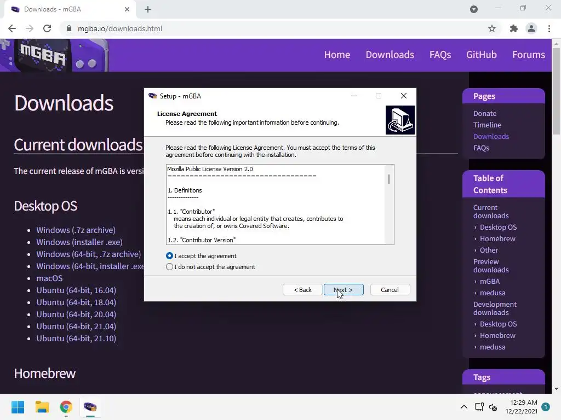Click mGBA setup icon in taskbar
Viewport: 561px width, 420px height.
[90, 407]
